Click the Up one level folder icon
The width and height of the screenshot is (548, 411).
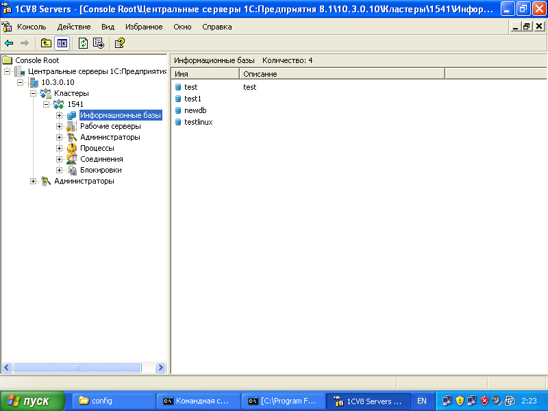pyautogui.click(x=46, y=43)
